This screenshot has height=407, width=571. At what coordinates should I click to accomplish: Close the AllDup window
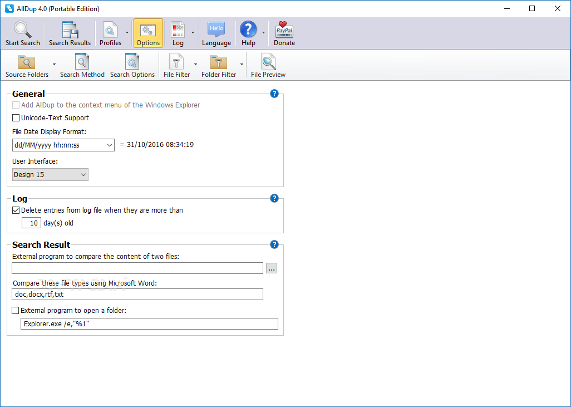[x=558, y=8]
